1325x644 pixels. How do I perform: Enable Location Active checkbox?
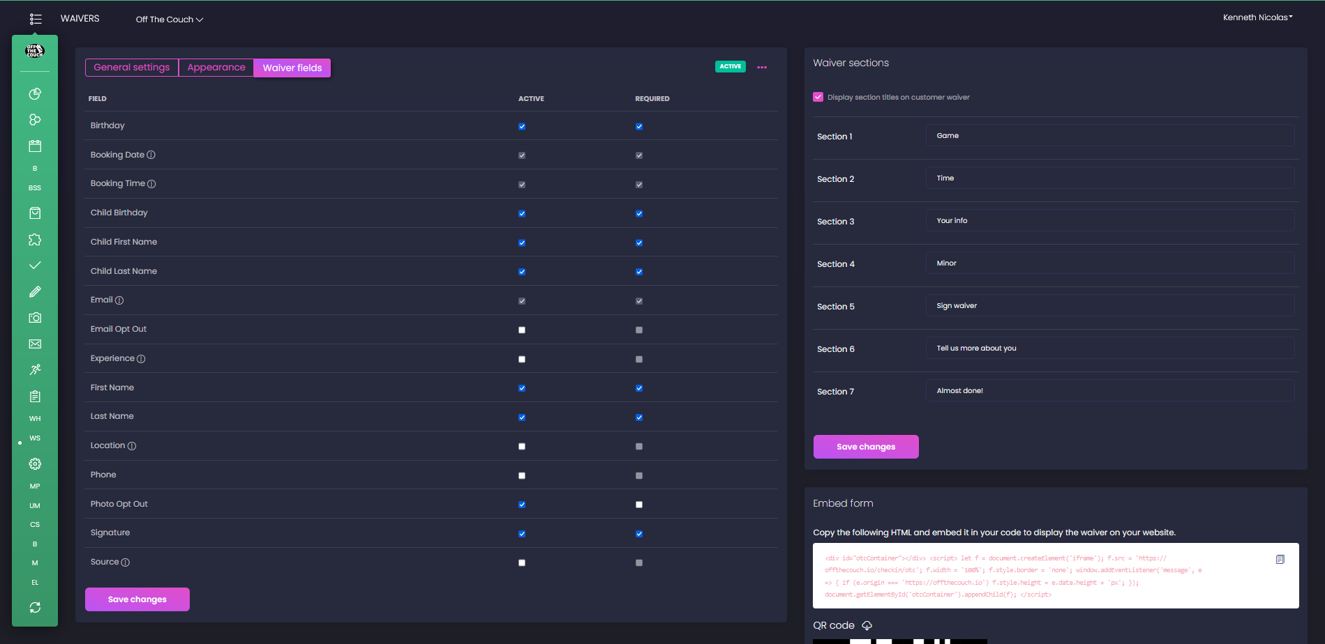point(522,446)
